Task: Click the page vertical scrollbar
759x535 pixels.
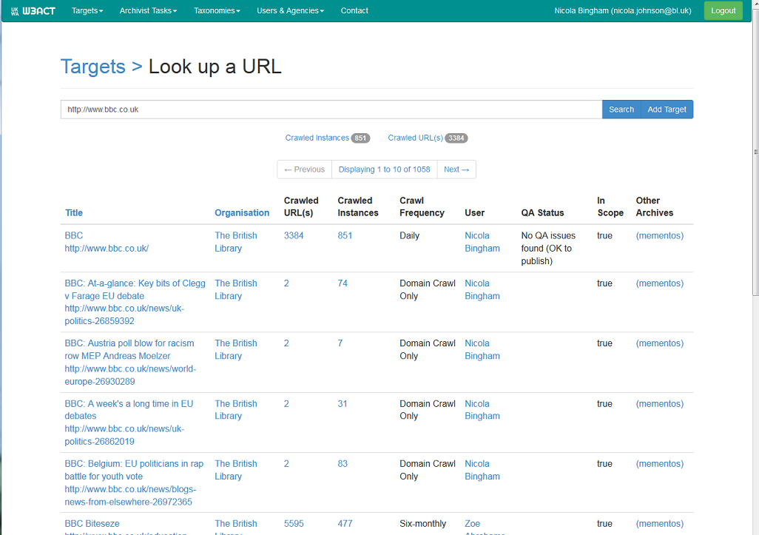Action: (755, 152)
